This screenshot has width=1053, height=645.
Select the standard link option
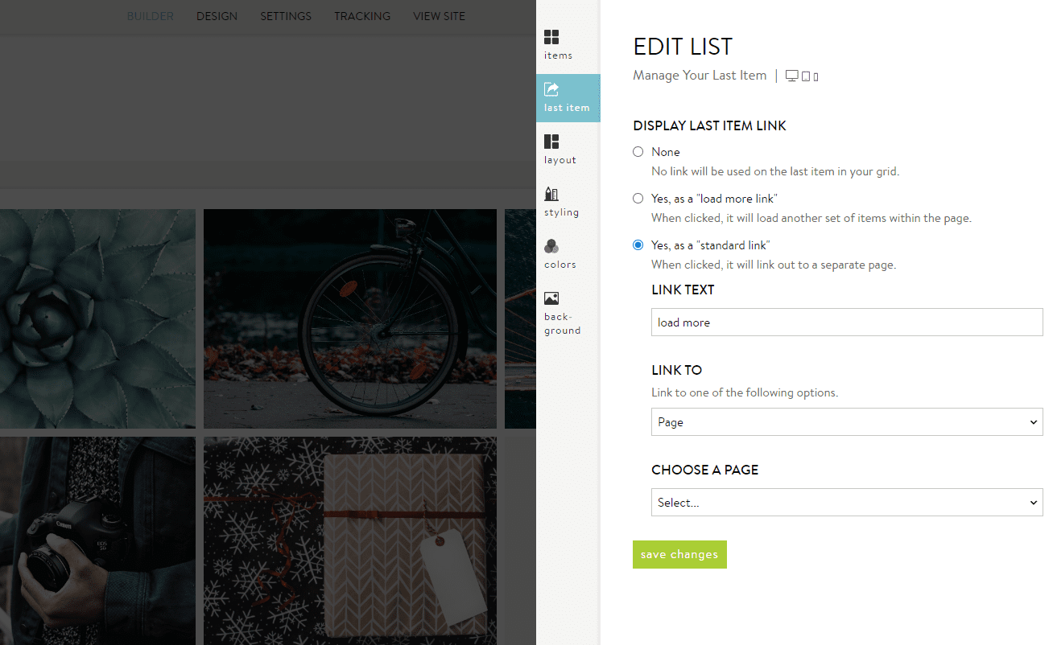coord(638,245)
